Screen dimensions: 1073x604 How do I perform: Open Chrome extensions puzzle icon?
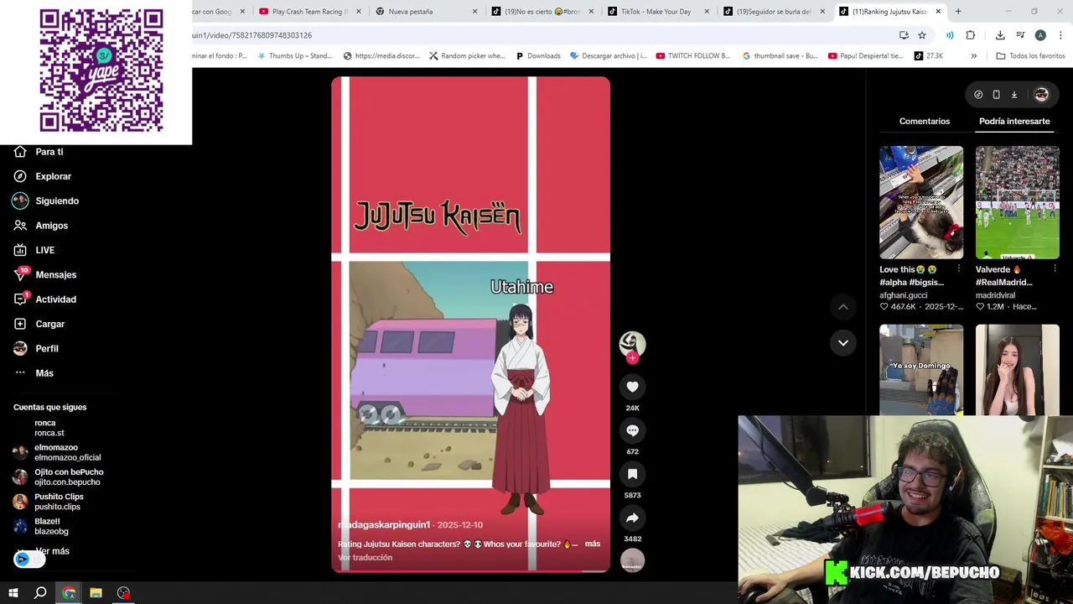coord(970,35)
